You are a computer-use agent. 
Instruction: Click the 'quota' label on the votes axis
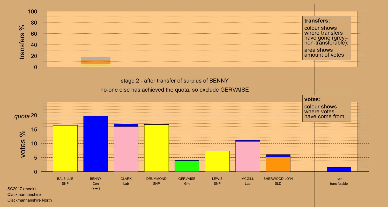(x=22, y=116)
